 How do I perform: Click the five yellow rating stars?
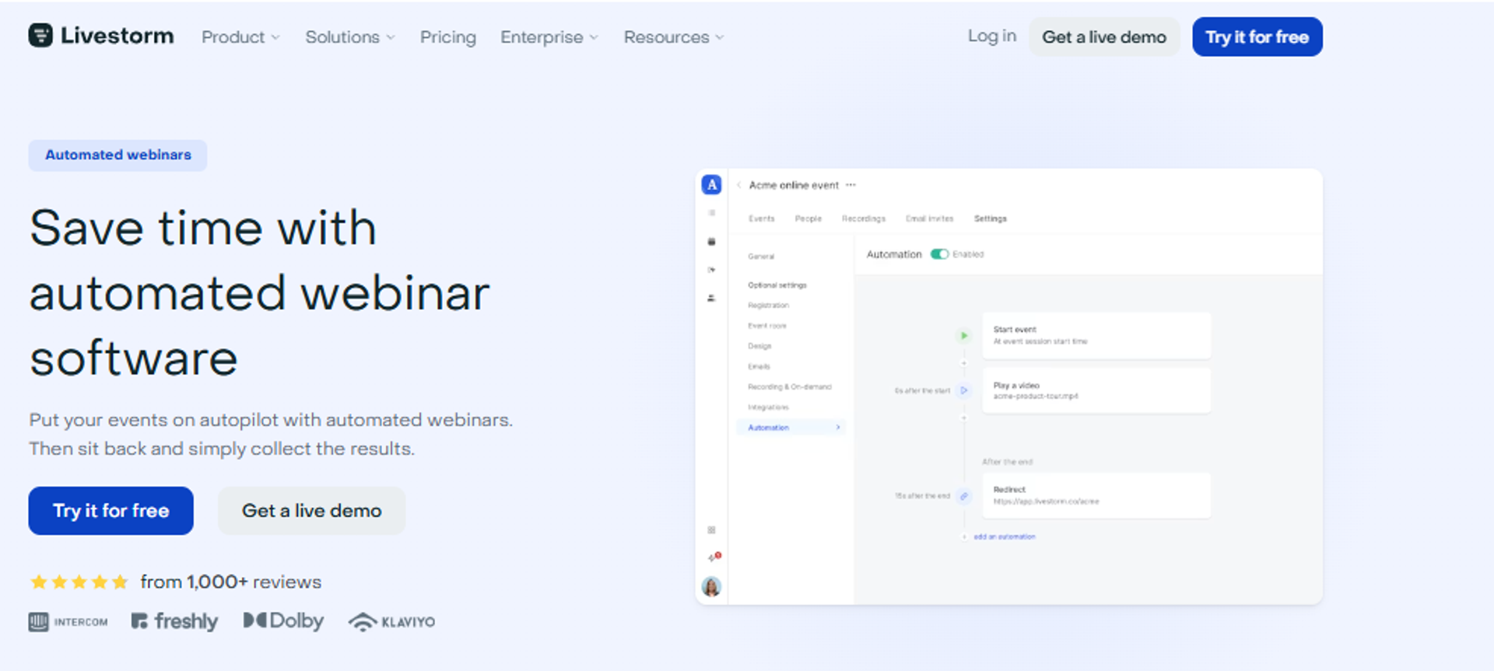click(79, 582)
